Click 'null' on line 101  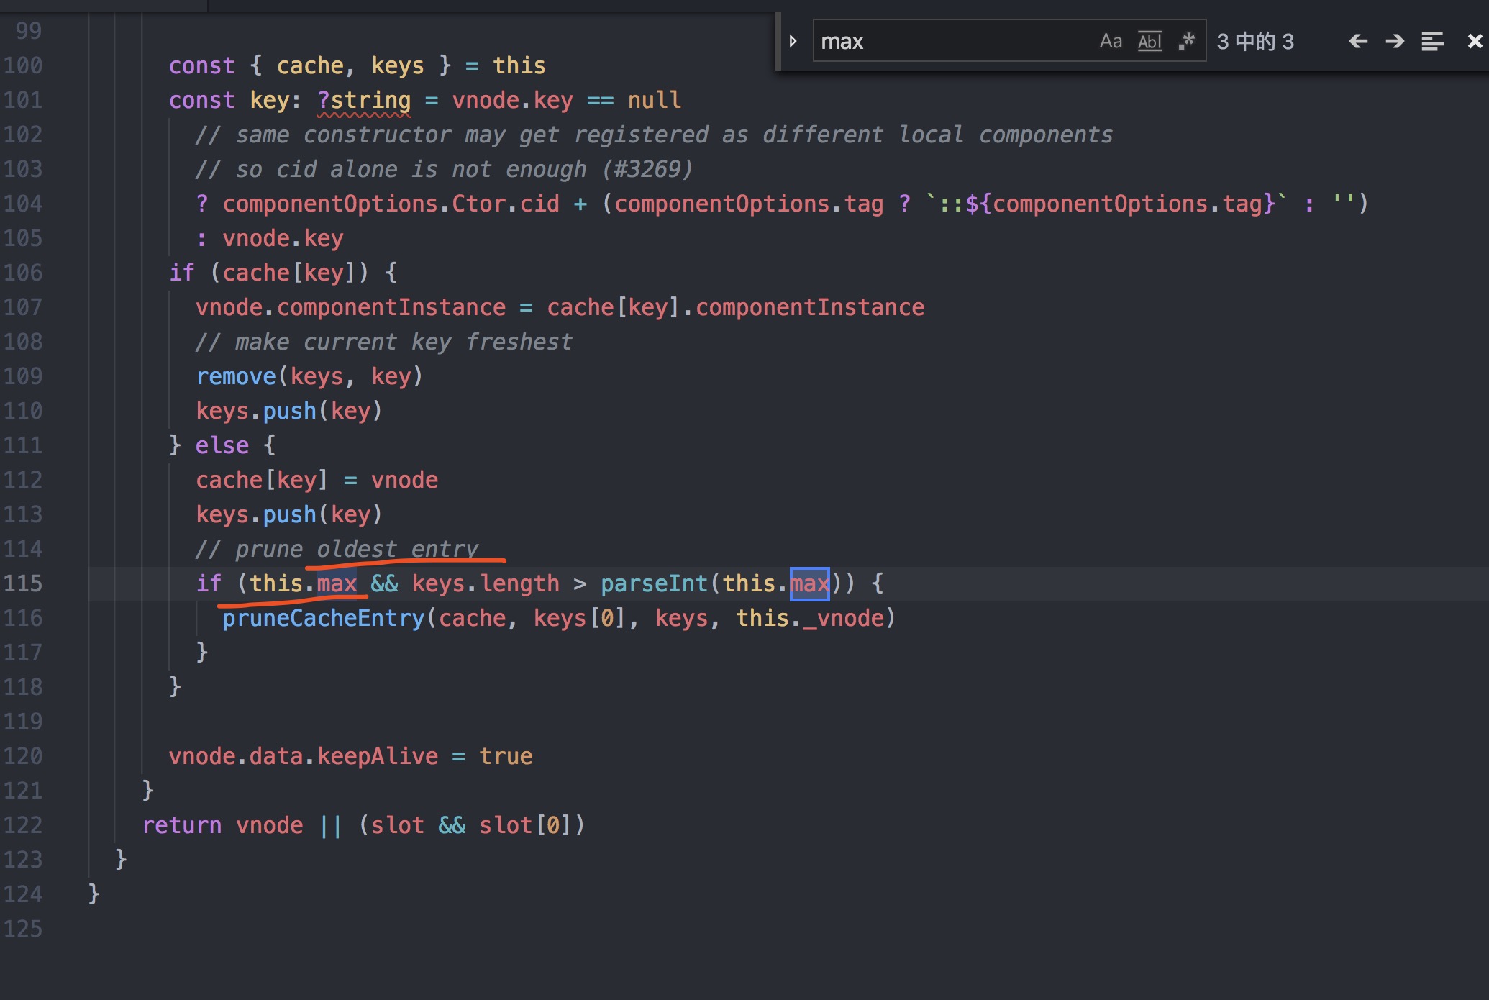[655, 100]
